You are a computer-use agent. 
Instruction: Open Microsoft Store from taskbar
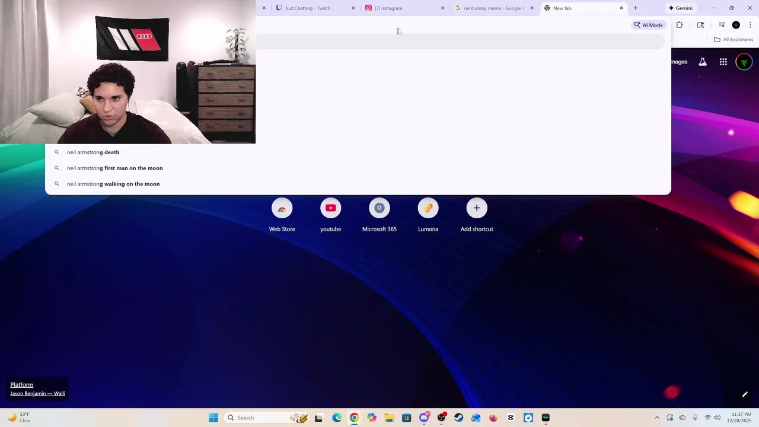(x=406, y=418)
